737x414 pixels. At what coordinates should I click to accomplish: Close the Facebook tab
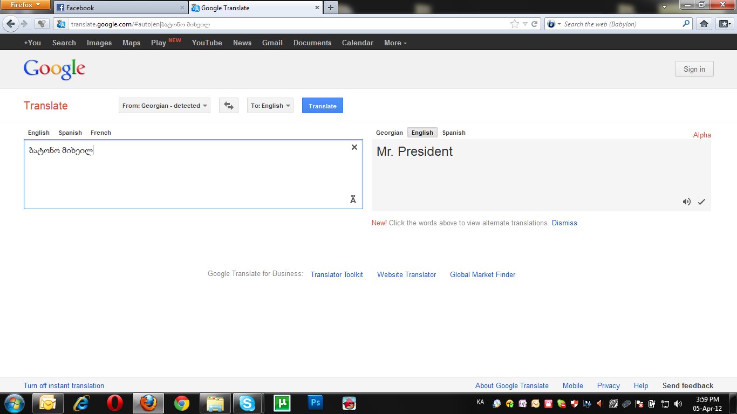pos(182,8)
